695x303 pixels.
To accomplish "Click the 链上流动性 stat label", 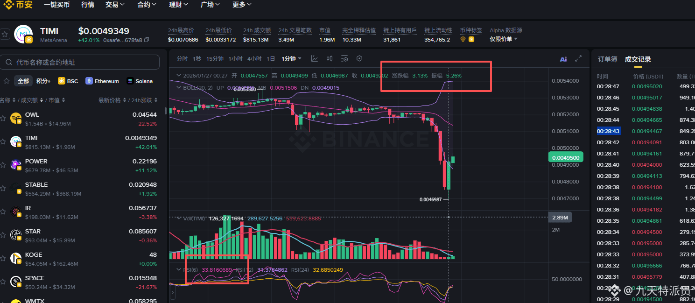I will pyautogui.click(x=438, y=30).
